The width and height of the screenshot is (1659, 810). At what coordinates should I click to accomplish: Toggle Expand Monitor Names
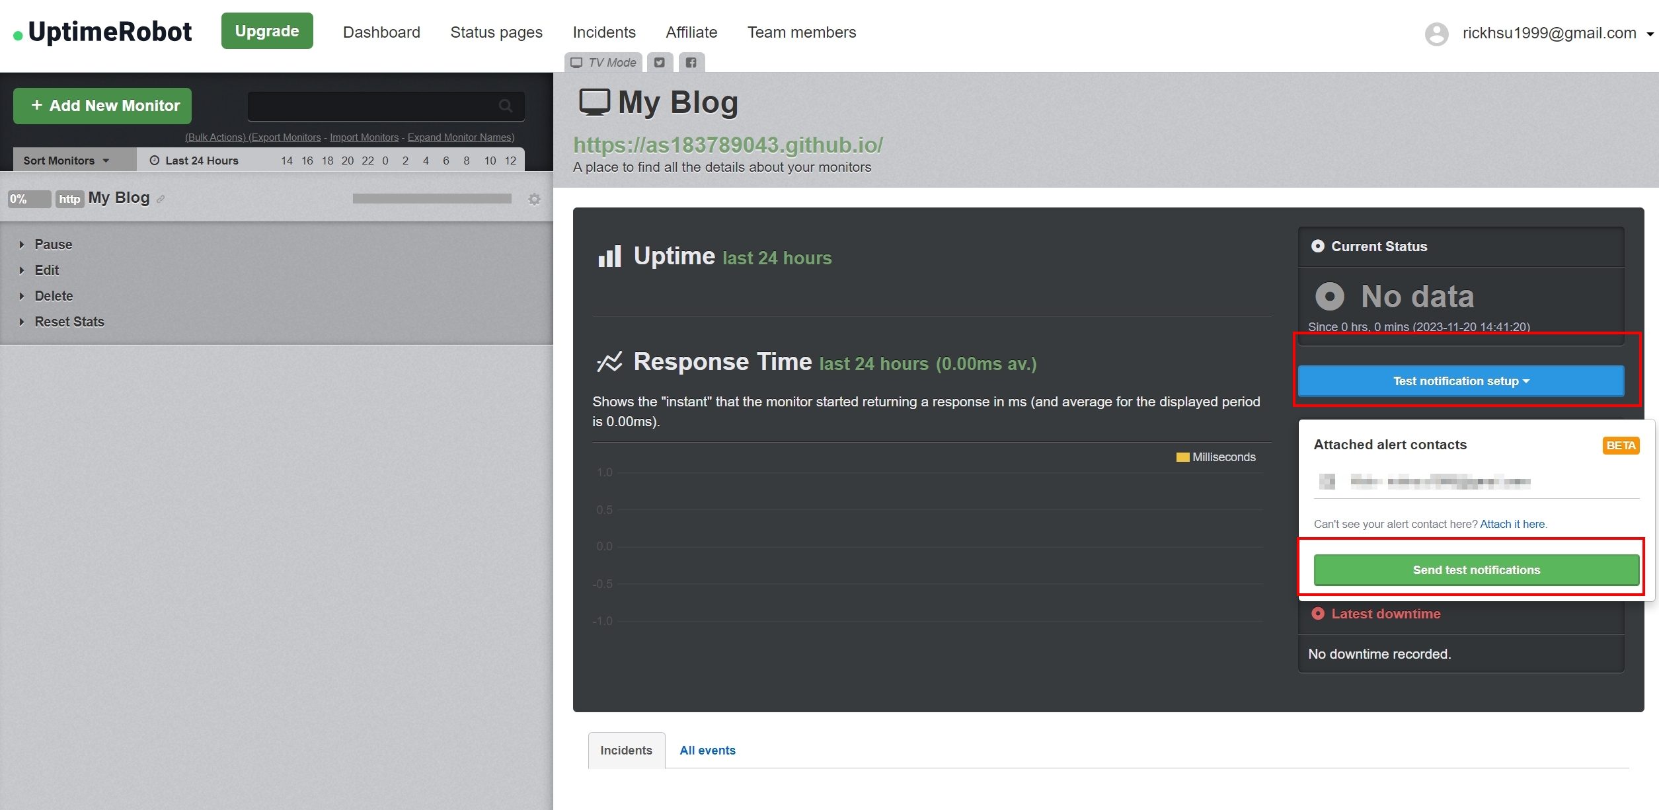click(x=461, y=137)
